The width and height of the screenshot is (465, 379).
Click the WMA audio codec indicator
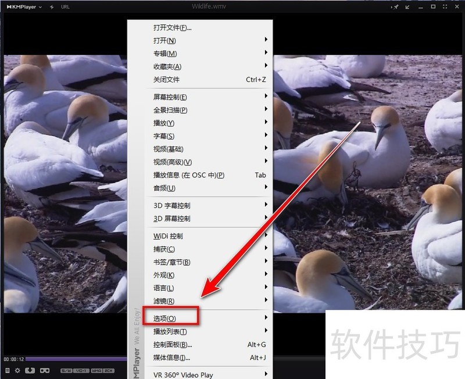[x=95, y=370]
